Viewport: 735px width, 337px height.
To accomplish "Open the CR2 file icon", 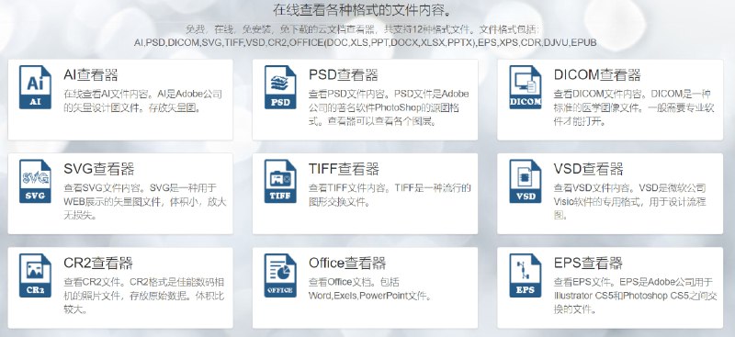I will pos(35,275).
